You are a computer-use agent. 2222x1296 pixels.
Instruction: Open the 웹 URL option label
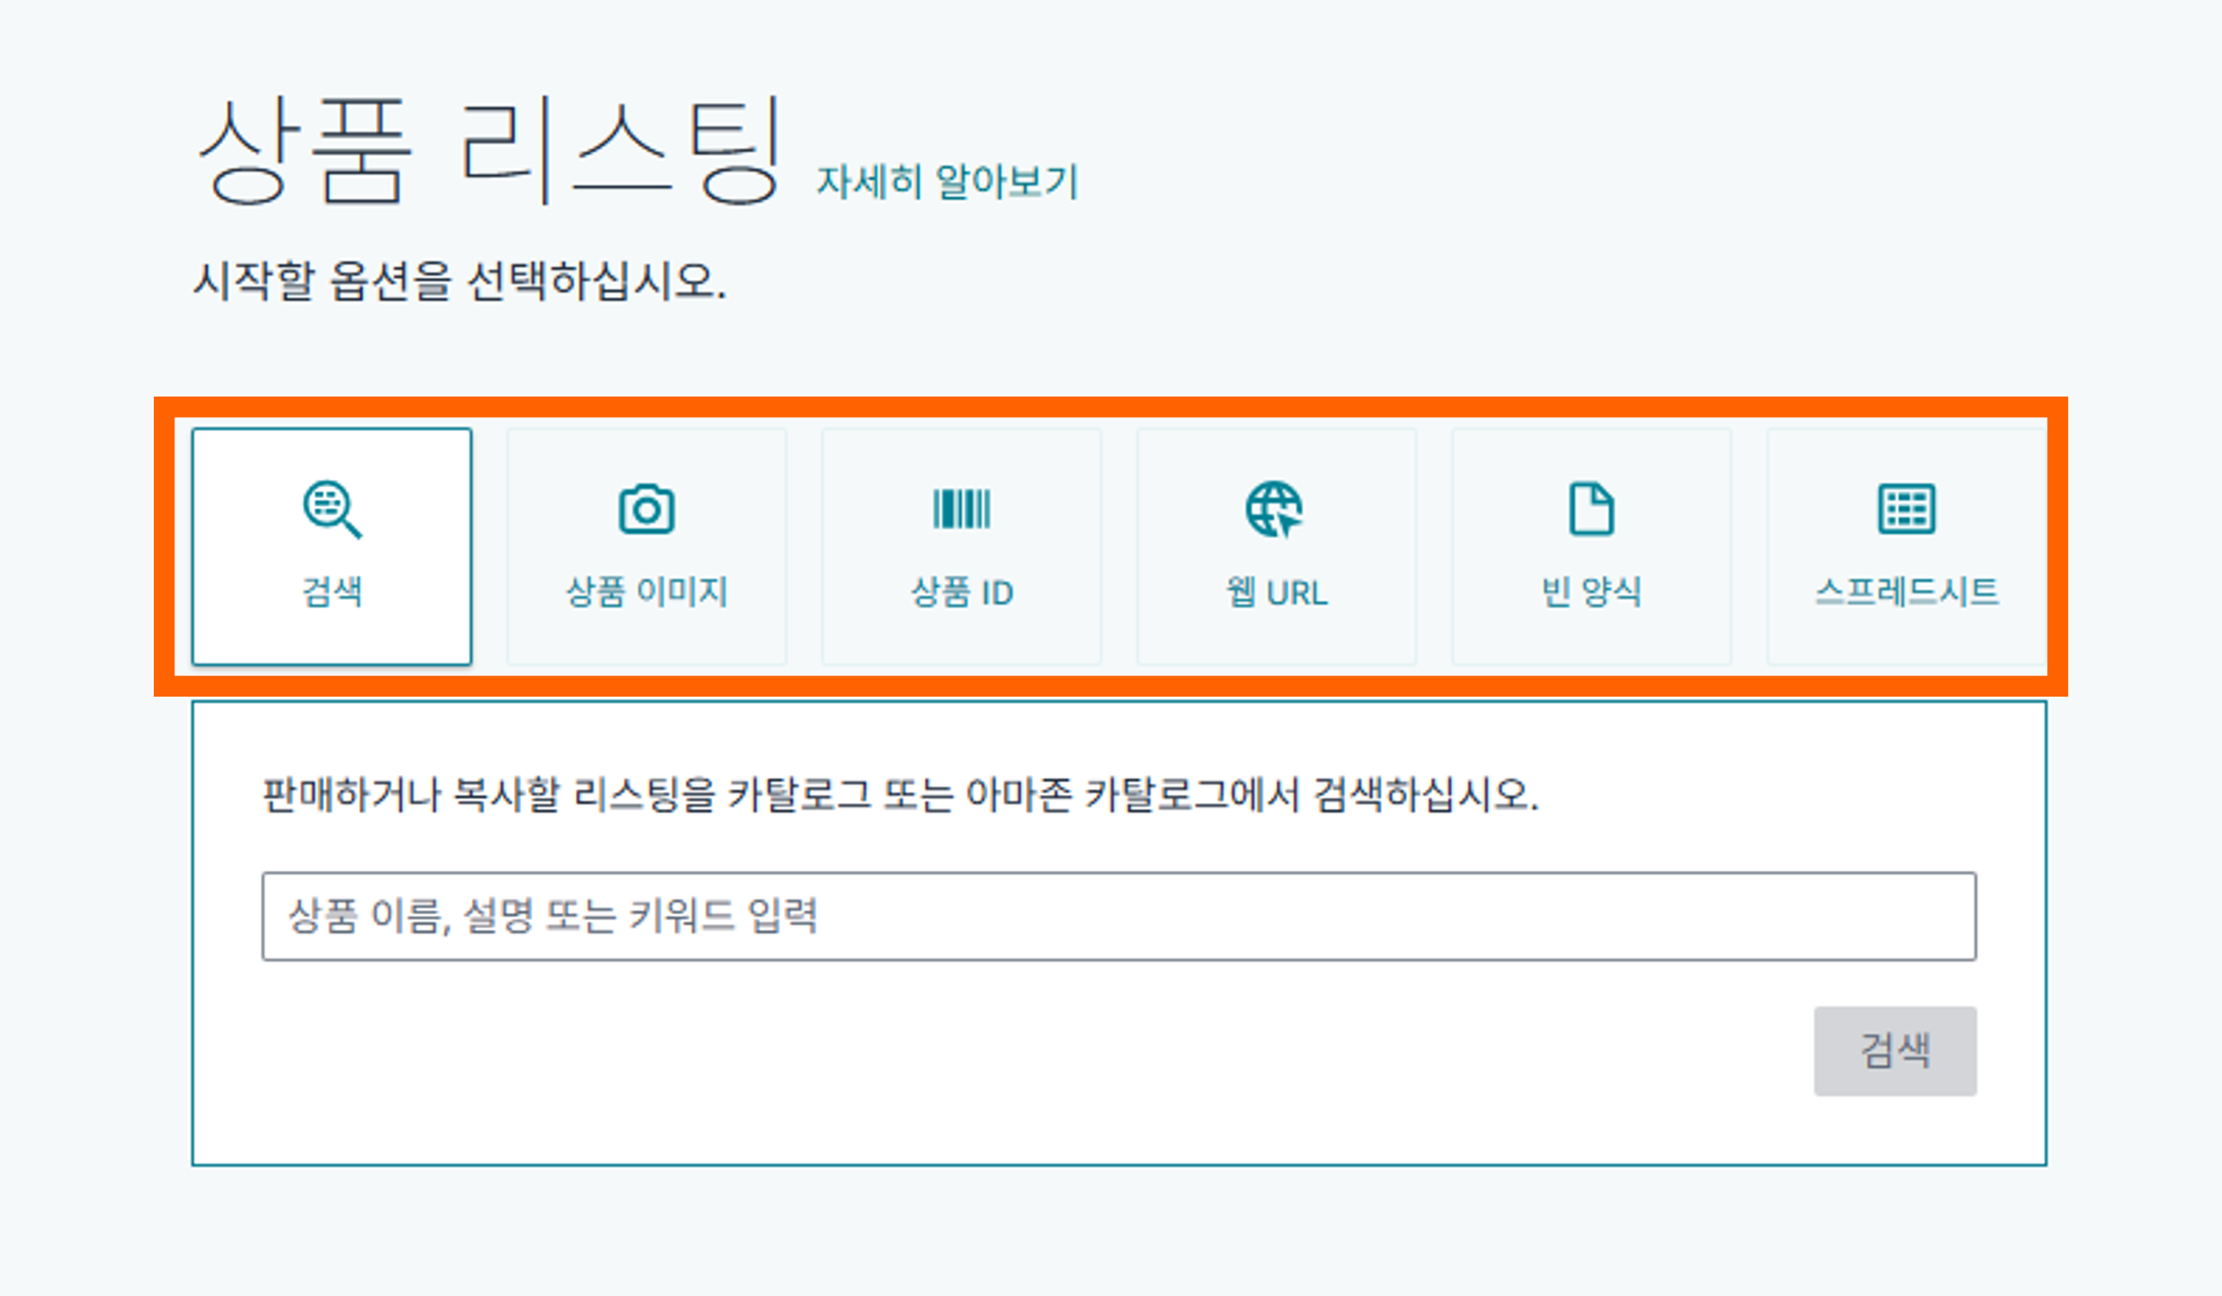[x=1276, y=592]
